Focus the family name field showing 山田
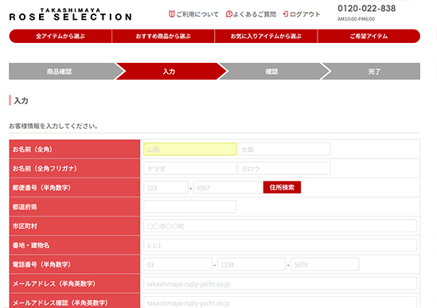The height and width of the screenshot is (308, 437). (189, 149)
